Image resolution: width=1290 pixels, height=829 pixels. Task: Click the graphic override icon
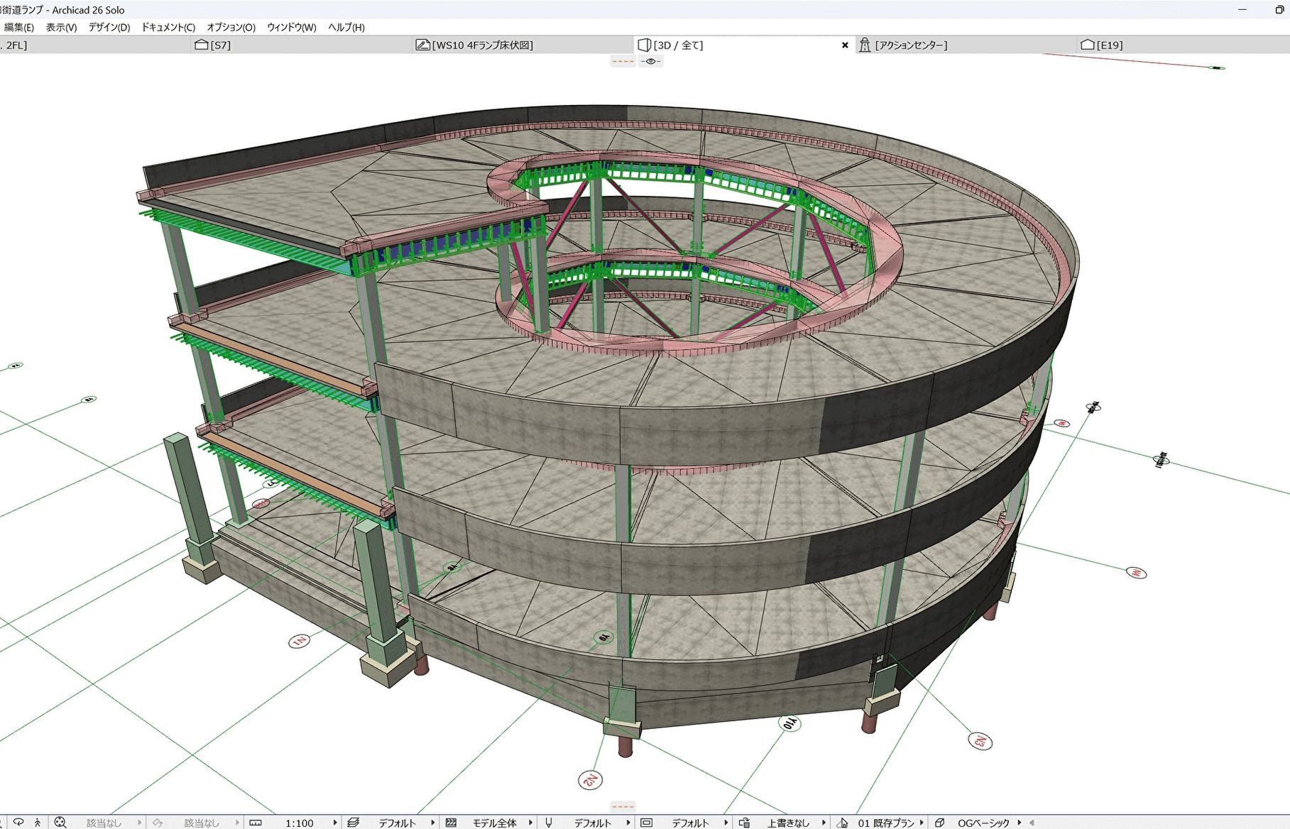pos(744,823)
